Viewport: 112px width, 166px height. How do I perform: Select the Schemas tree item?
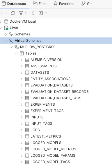tap(22, 34)
